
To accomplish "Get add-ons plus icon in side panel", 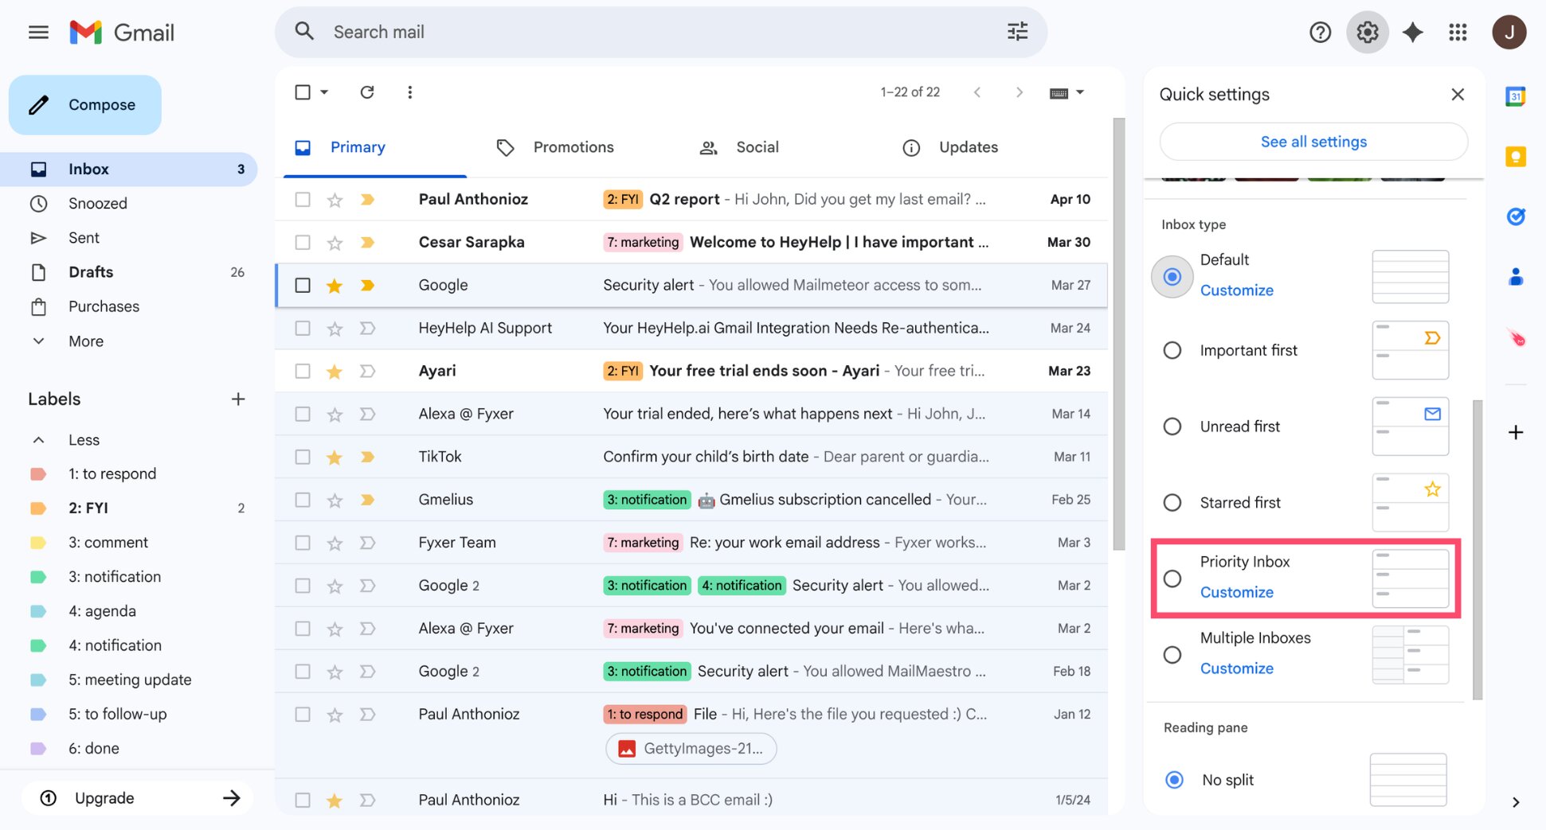I will pyautogui.click(x=1515, y=433).
